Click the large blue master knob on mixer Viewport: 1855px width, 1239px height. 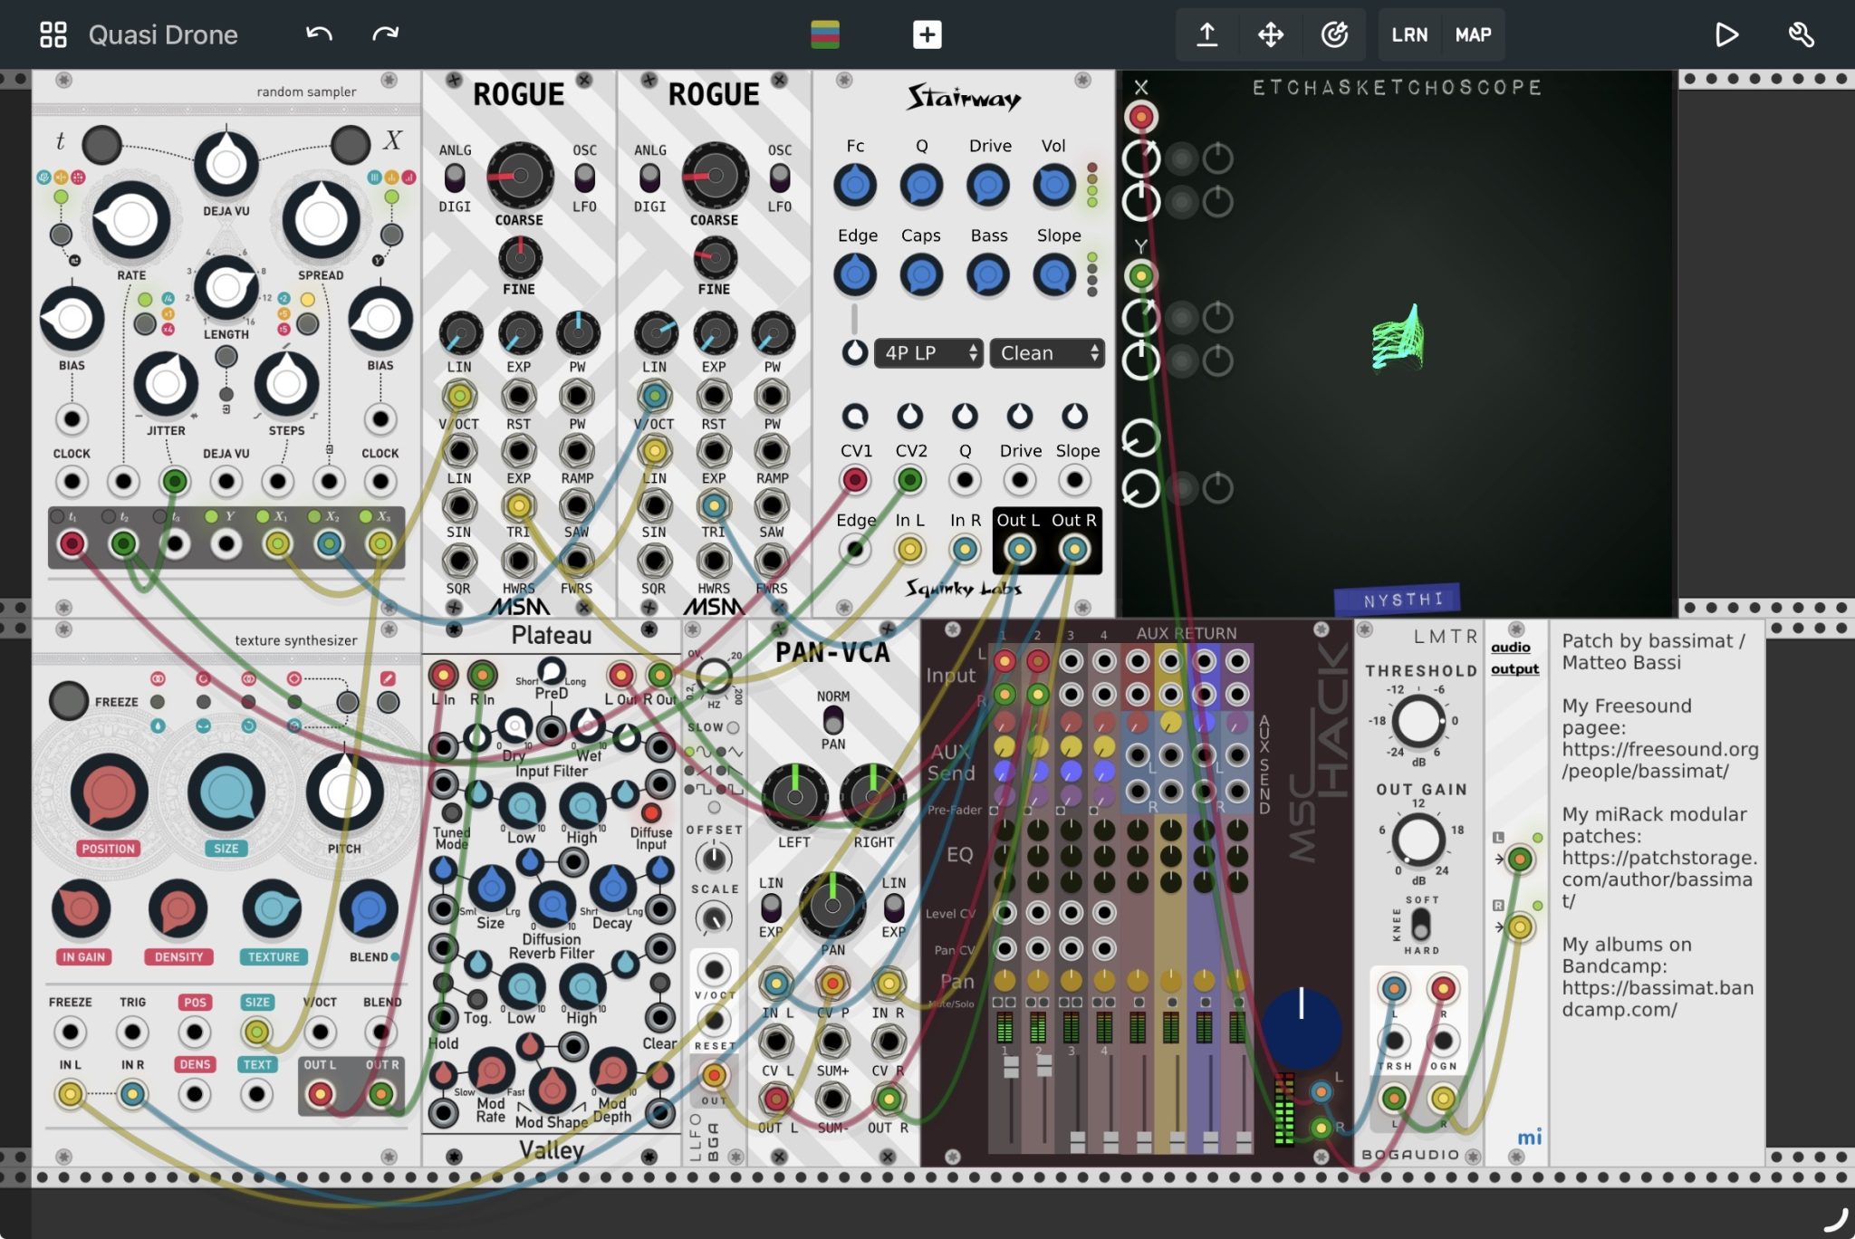[1301, 1029]
